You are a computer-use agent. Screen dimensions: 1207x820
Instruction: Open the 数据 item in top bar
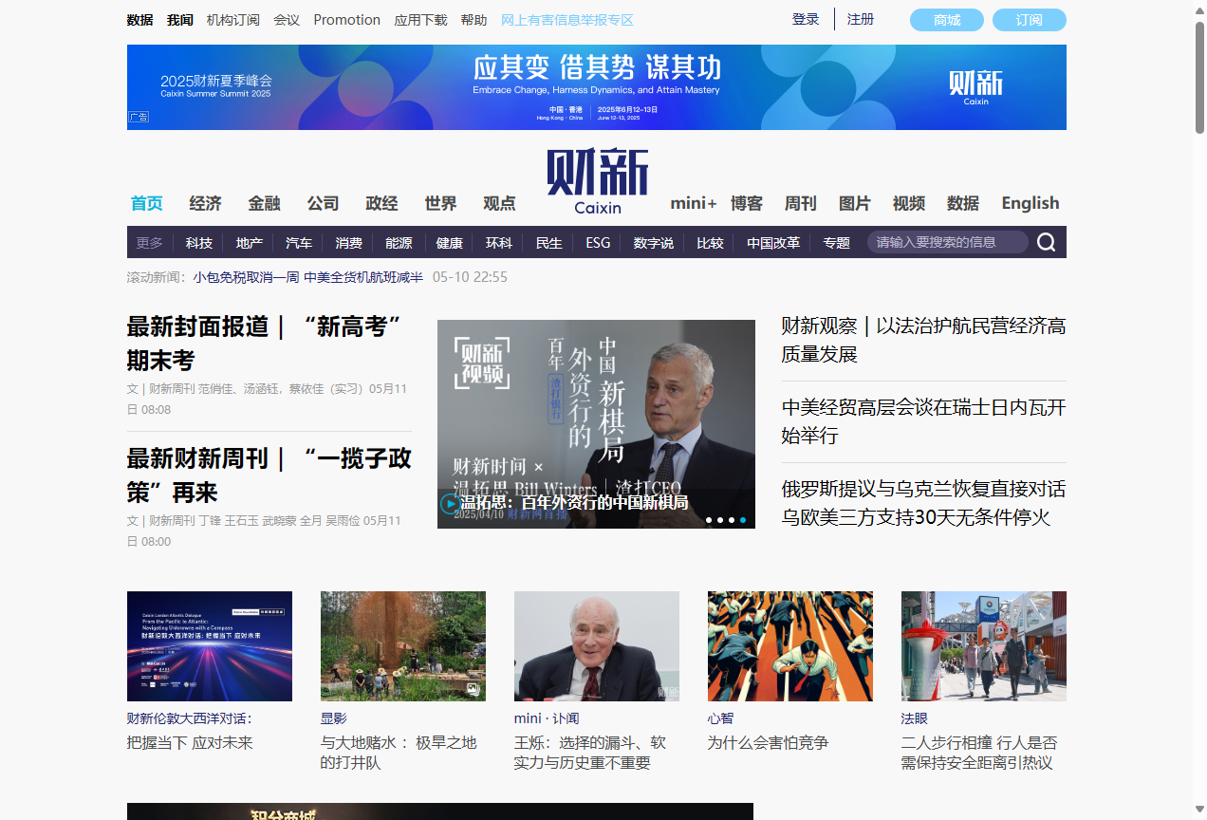point(139,20)
